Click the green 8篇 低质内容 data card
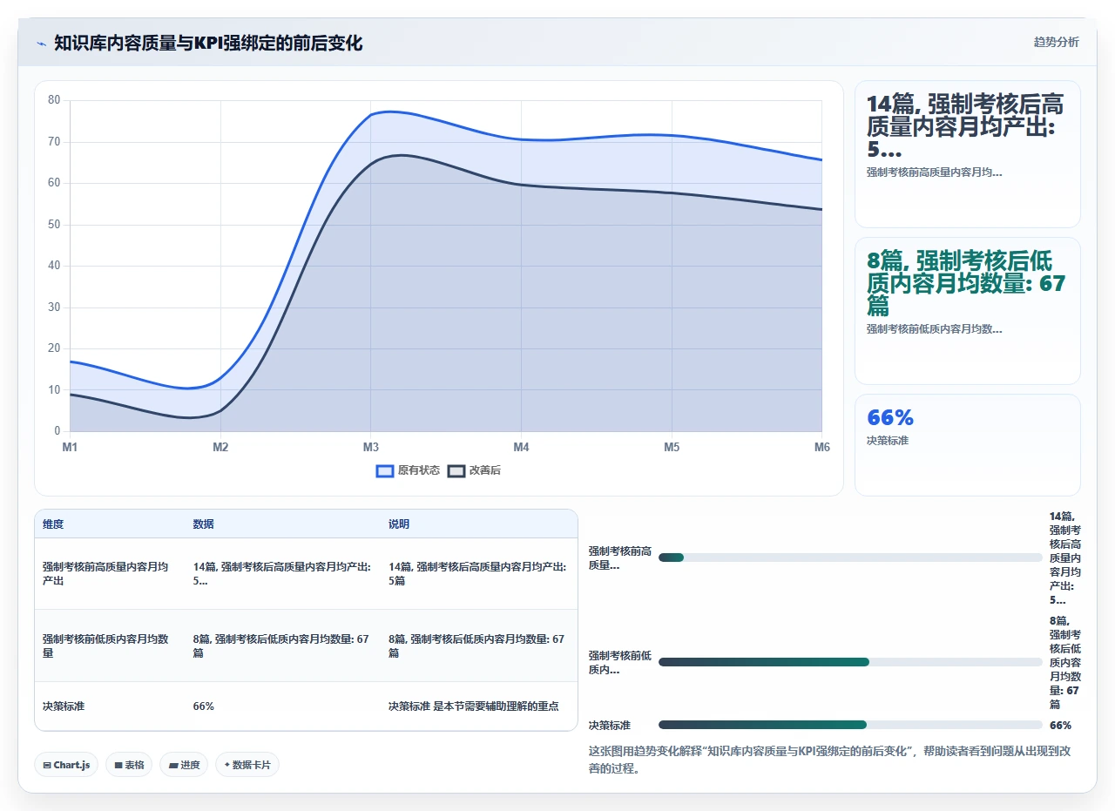Viewport: 1115px width, 811px height. pyautogui.click(x=968, y=311)
